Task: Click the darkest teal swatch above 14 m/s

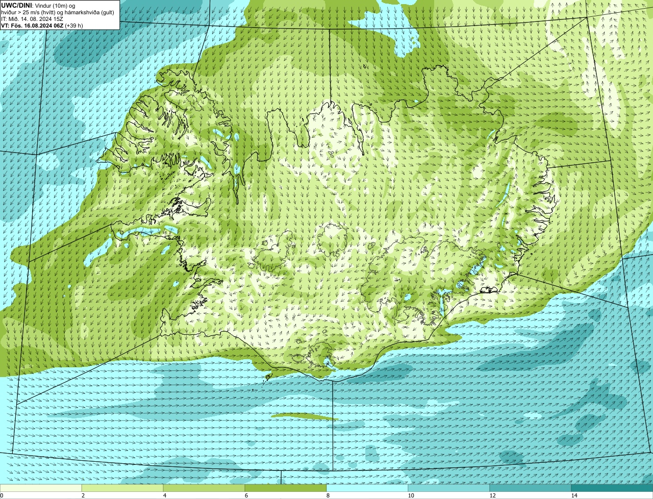Action: coord(612,488)
